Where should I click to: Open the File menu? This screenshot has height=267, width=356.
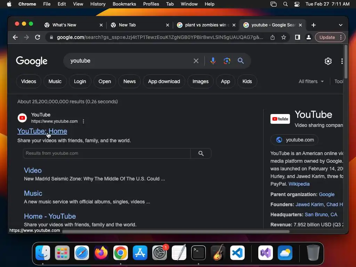pos(47,4)
